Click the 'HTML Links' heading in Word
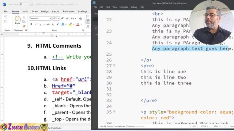This screenshot has height=131, width=234. tap(51, 68)
